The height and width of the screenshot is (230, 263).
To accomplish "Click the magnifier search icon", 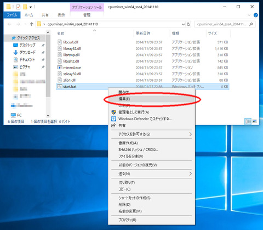I will tap(251, 24).
